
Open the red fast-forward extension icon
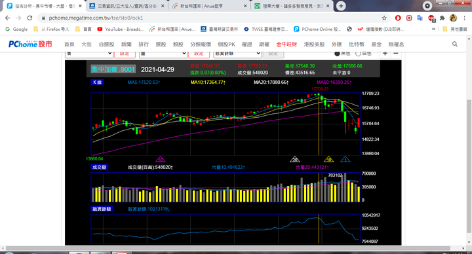(409, 18)
